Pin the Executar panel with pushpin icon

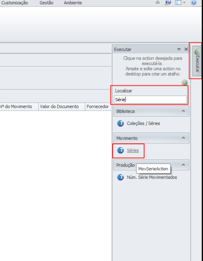coord(178,49)
